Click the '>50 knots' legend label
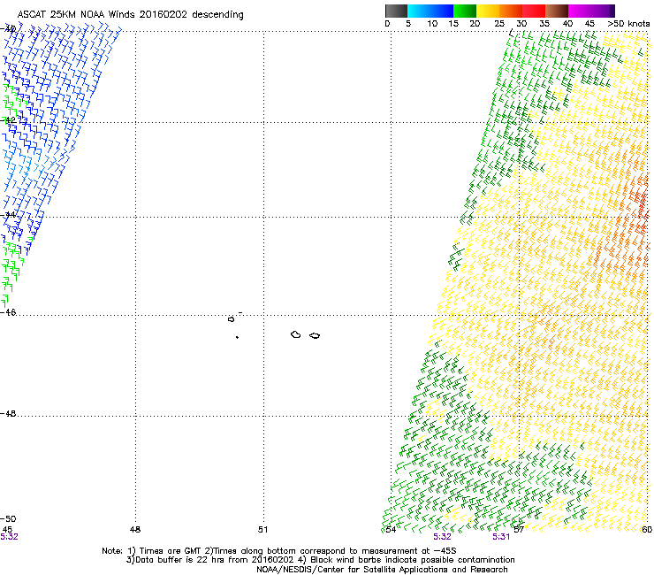 (628, 23)
